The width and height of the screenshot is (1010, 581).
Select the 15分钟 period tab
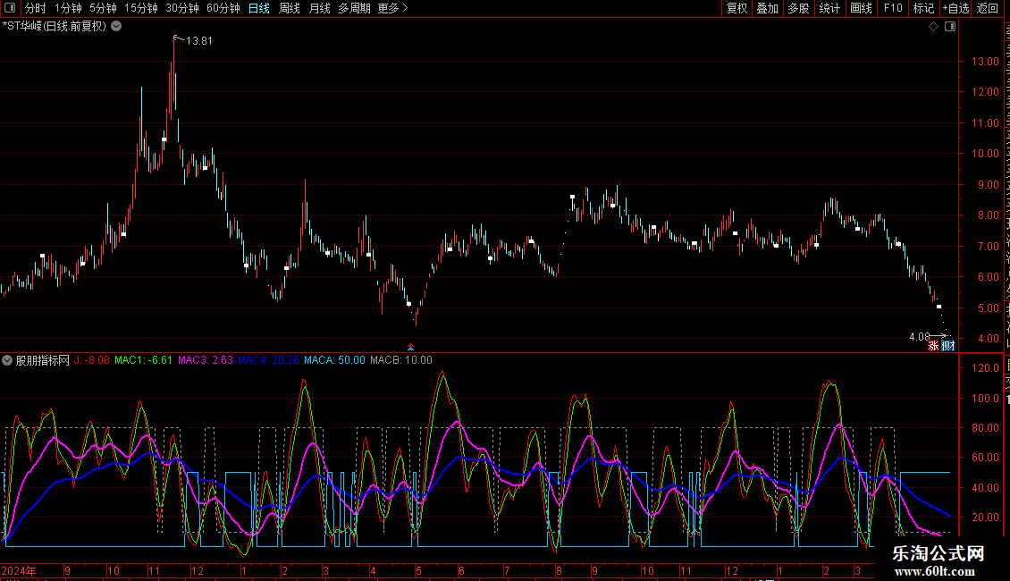[x=141, y=8]
